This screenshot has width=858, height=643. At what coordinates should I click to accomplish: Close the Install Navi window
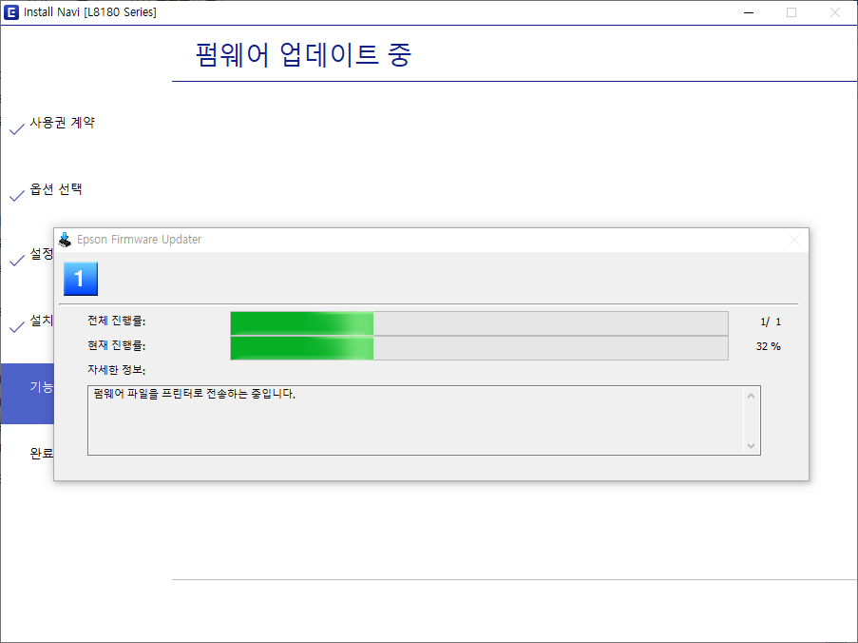[x=834, y=12]
